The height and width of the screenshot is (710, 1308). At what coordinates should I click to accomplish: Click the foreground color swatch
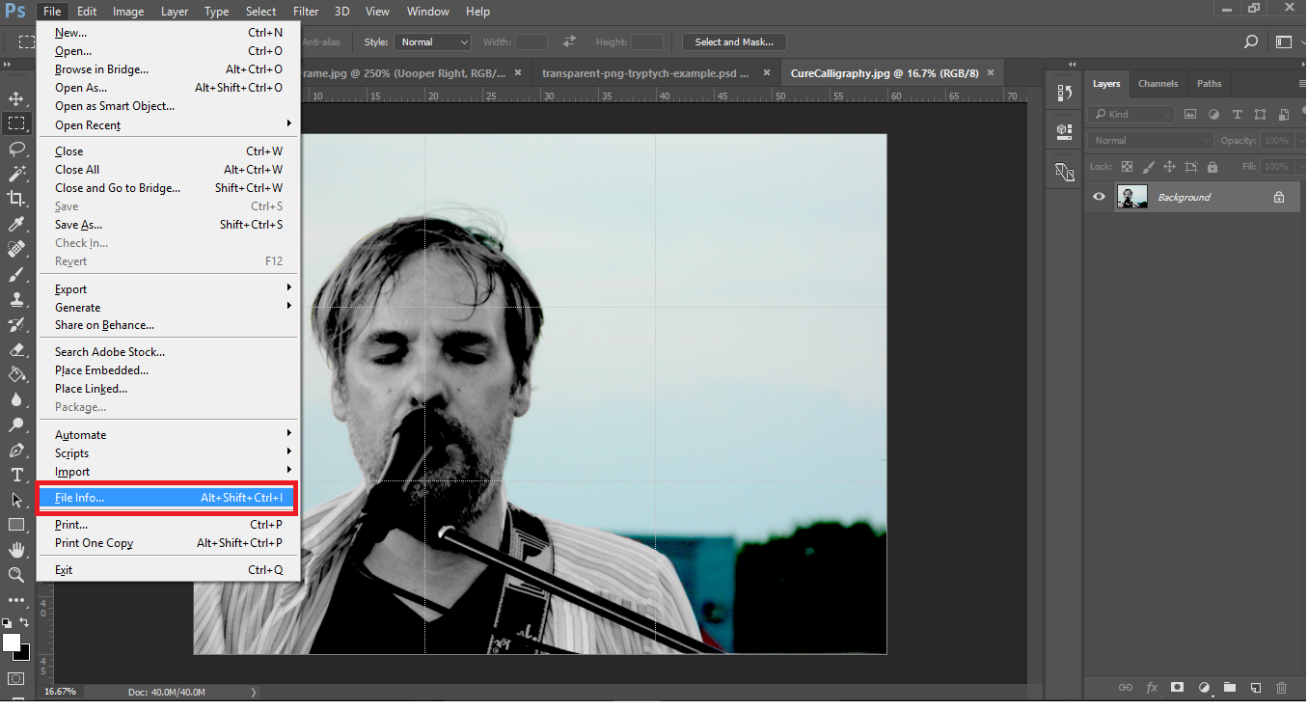click(12, 642)
